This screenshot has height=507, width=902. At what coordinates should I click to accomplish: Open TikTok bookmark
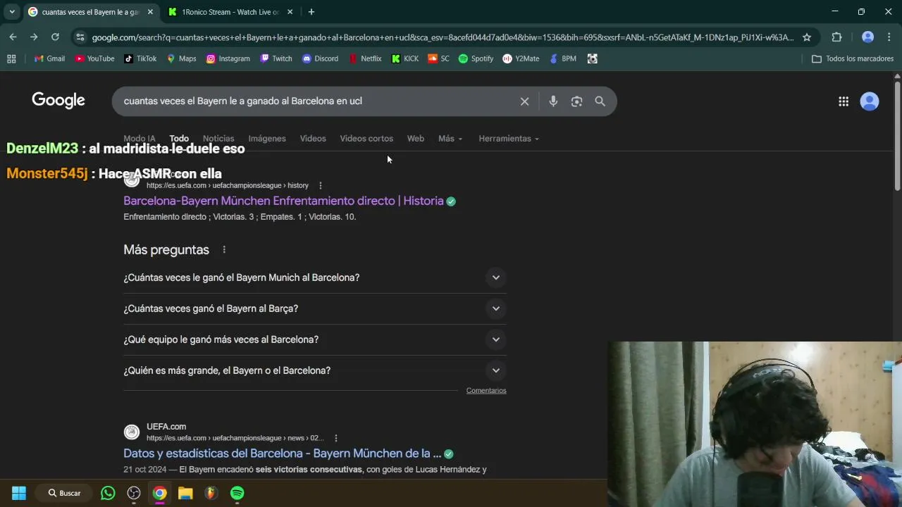coord(140,58)
